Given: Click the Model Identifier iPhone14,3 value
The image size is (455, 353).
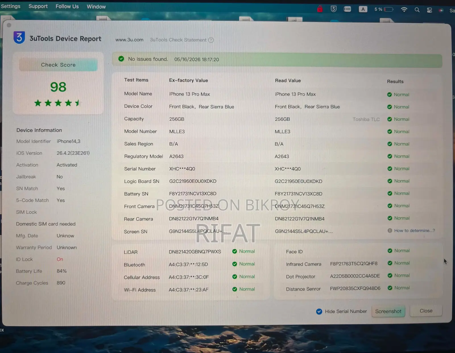Looking at the screenshot, I should (x=69, y=141).
